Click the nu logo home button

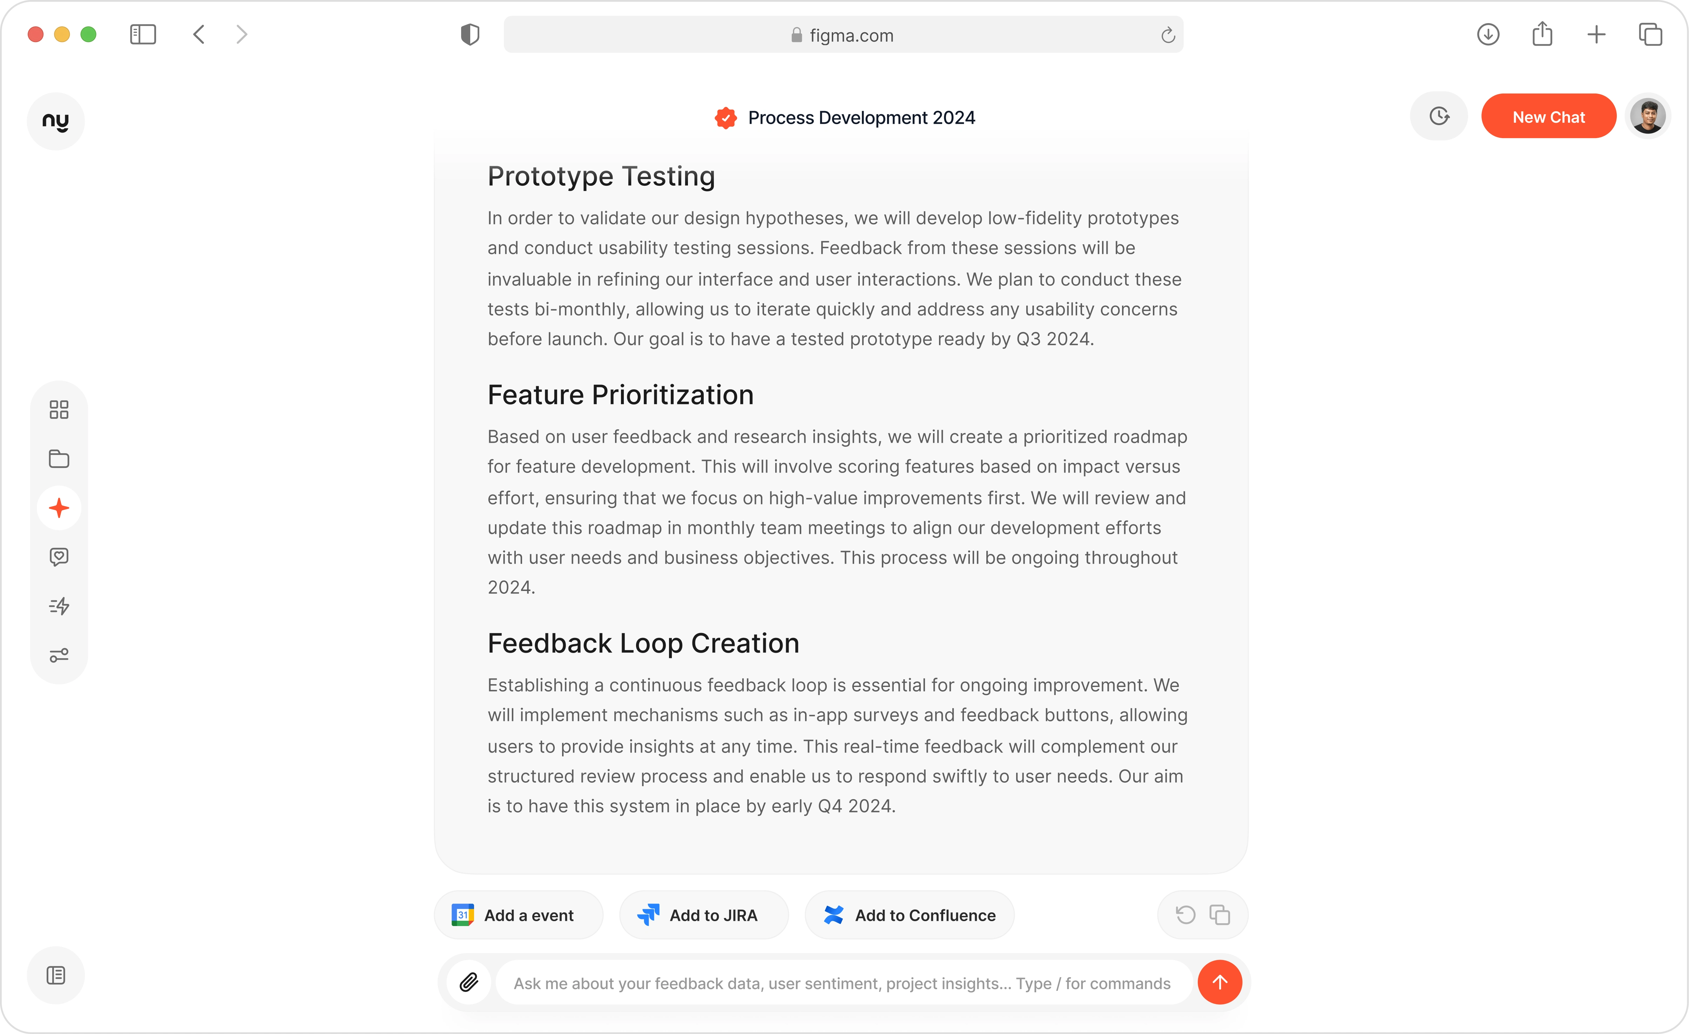(x=55, y=121)
